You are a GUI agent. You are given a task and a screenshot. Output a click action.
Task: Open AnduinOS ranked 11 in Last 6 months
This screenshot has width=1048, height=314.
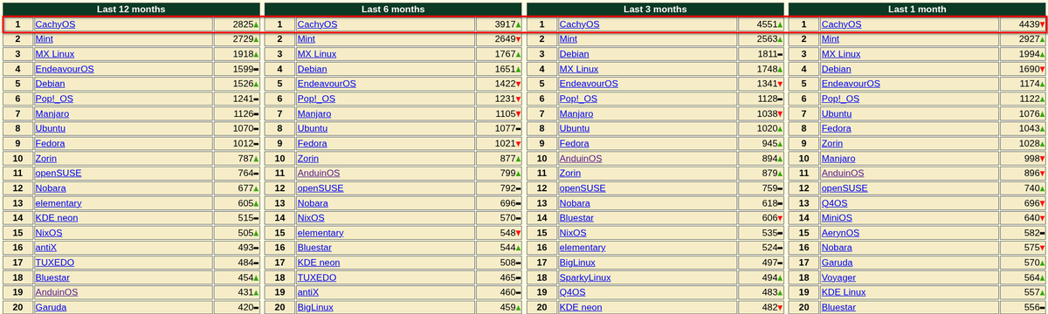(x=319, y=173)
